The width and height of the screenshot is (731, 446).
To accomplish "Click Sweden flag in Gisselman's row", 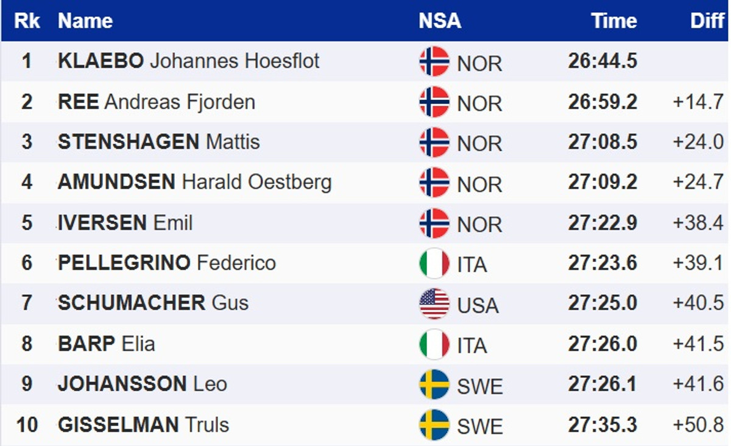I will tap(434, 425).
